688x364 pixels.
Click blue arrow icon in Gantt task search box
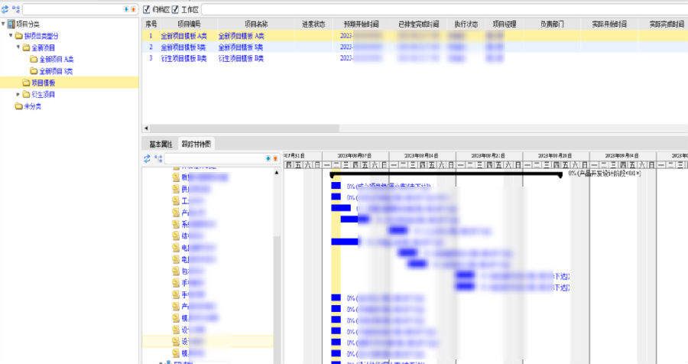(268, 158)
